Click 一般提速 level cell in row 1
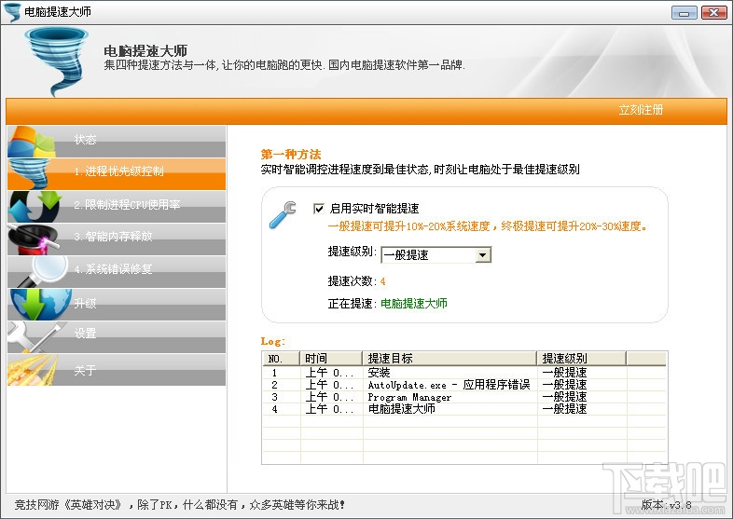Viewport: 733px width, 519px height. [564, 373]
